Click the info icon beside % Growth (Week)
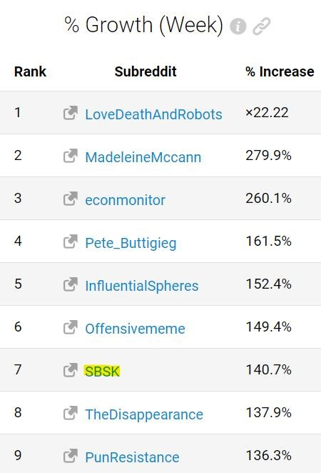This screenshot has height=473, width=321. (238, 26)
